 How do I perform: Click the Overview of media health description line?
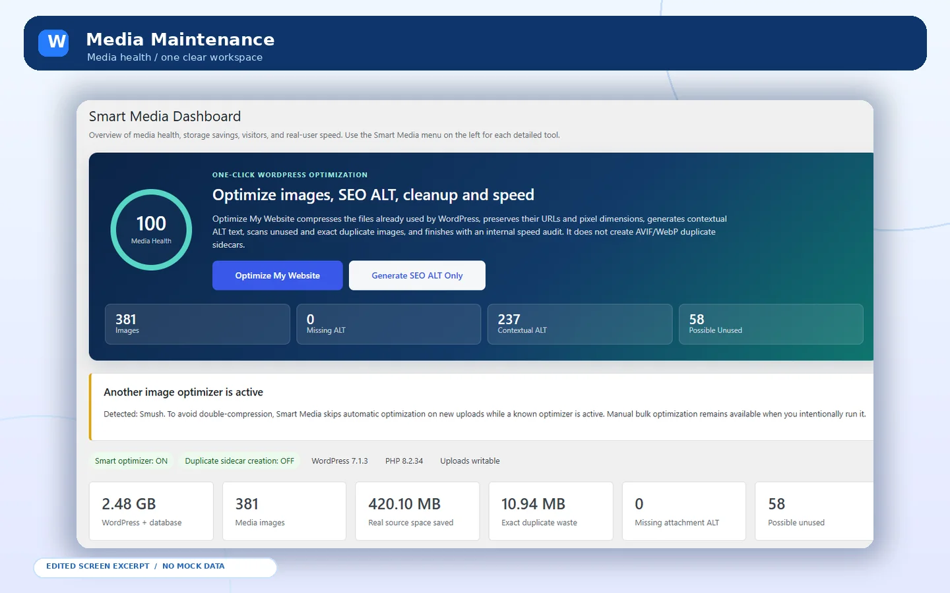pos(325,135)
